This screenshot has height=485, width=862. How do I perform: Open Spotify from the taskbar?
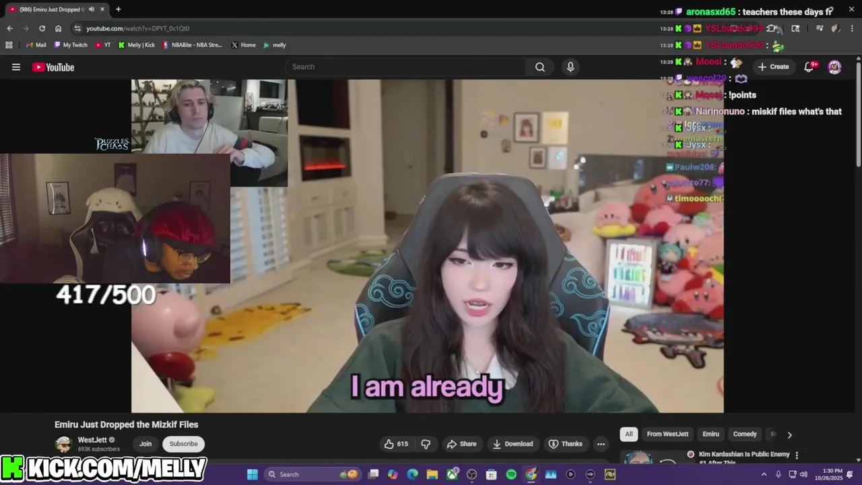(x=511, y=474)
